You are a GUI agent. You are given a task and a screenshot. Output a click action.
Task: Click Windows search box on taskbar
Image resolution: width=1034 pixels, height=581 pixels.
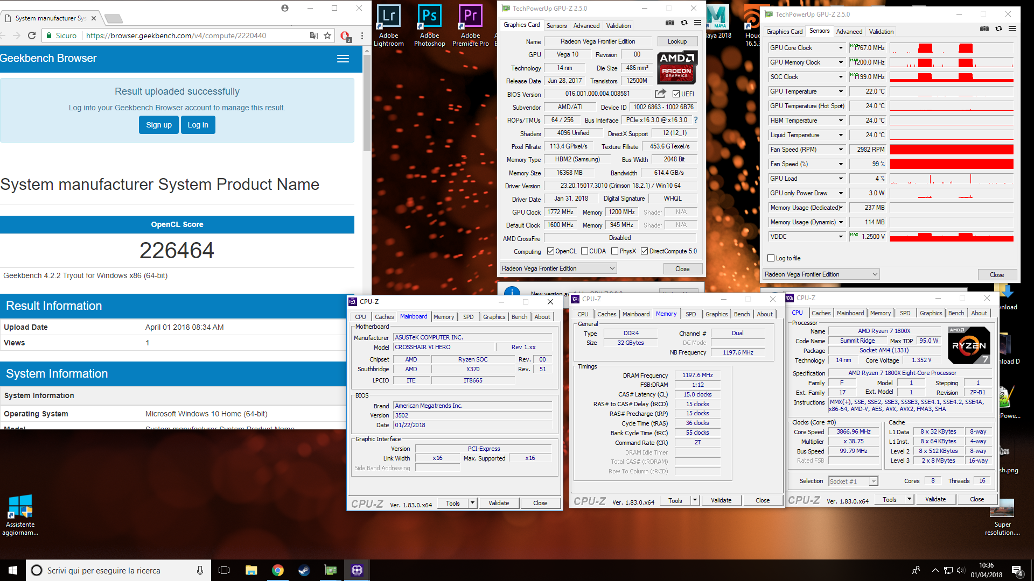[118, 570]
